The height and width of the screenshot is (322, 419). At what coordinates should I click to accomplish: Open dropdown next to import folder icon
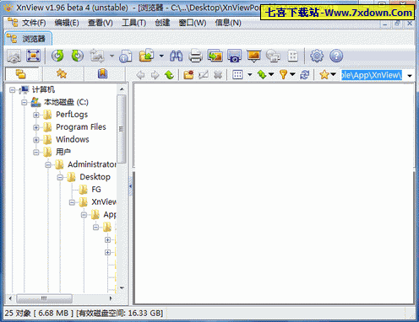pyautogui.click(x=161, y=56)
